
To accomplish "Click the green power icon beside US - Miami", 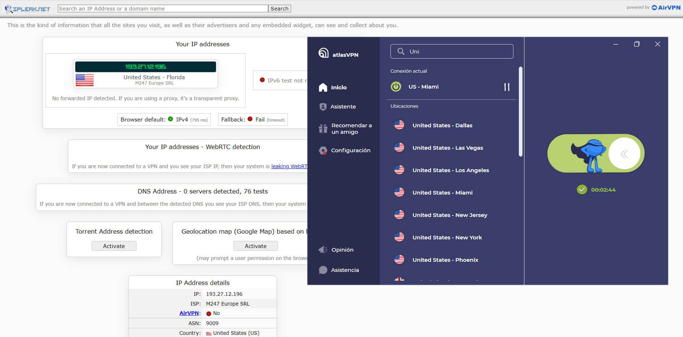I will coord(396,87).
